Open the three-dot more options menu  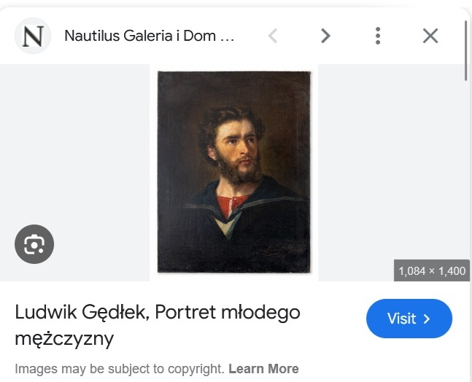[x=377, y=36]
